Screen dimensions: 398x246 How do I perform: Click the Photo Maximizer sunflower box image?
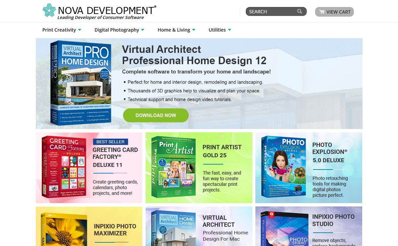64,229
